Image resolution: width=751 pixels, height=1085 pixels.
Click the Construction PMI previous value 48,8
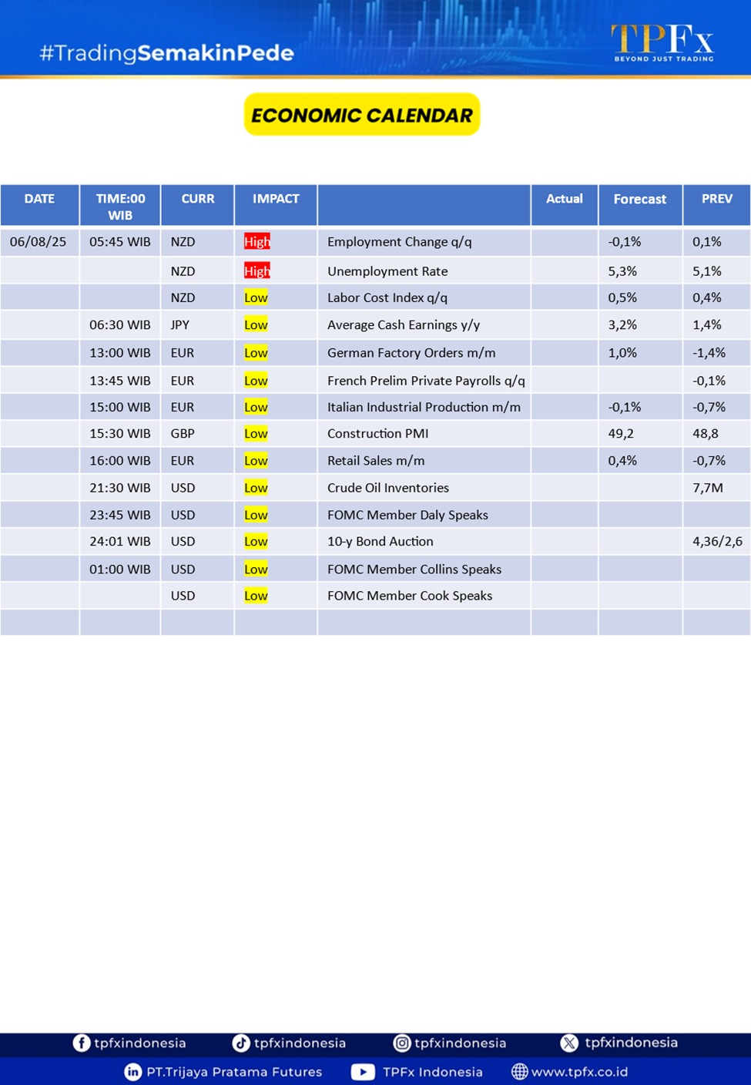tap(706, 434)
